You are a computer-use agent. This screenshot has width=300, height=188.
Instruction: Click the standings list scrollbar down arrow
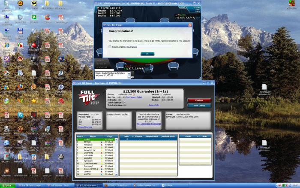[x=116, y=174]
